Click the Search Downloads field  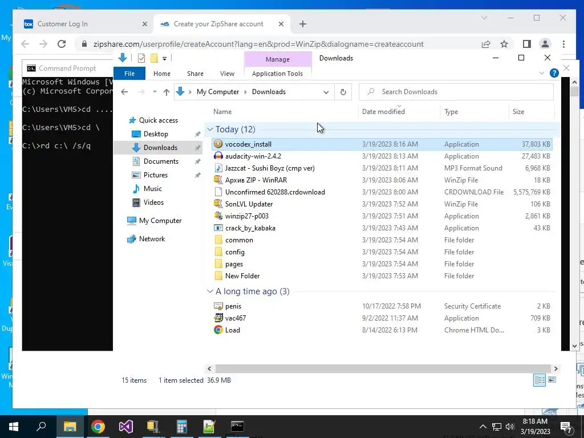[x=456, y=92]
